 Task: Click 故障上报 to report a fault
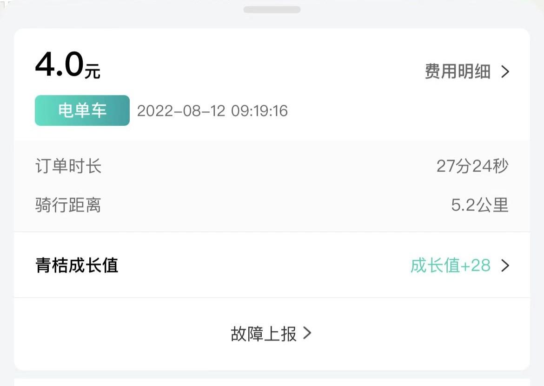tap(263, 334)
